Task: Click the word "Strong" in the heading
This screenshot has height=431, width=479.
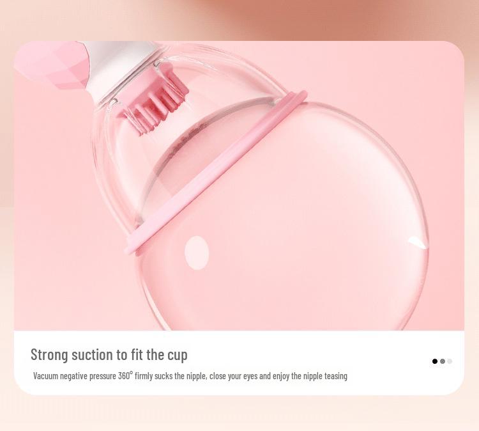Action: (49, 355)
